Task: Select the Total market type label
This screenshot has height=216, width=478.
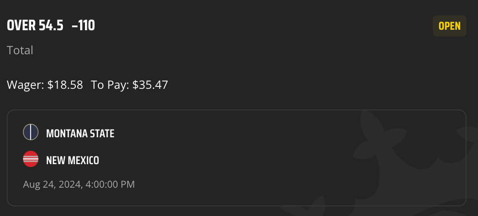Action: [x=20, y=50]
